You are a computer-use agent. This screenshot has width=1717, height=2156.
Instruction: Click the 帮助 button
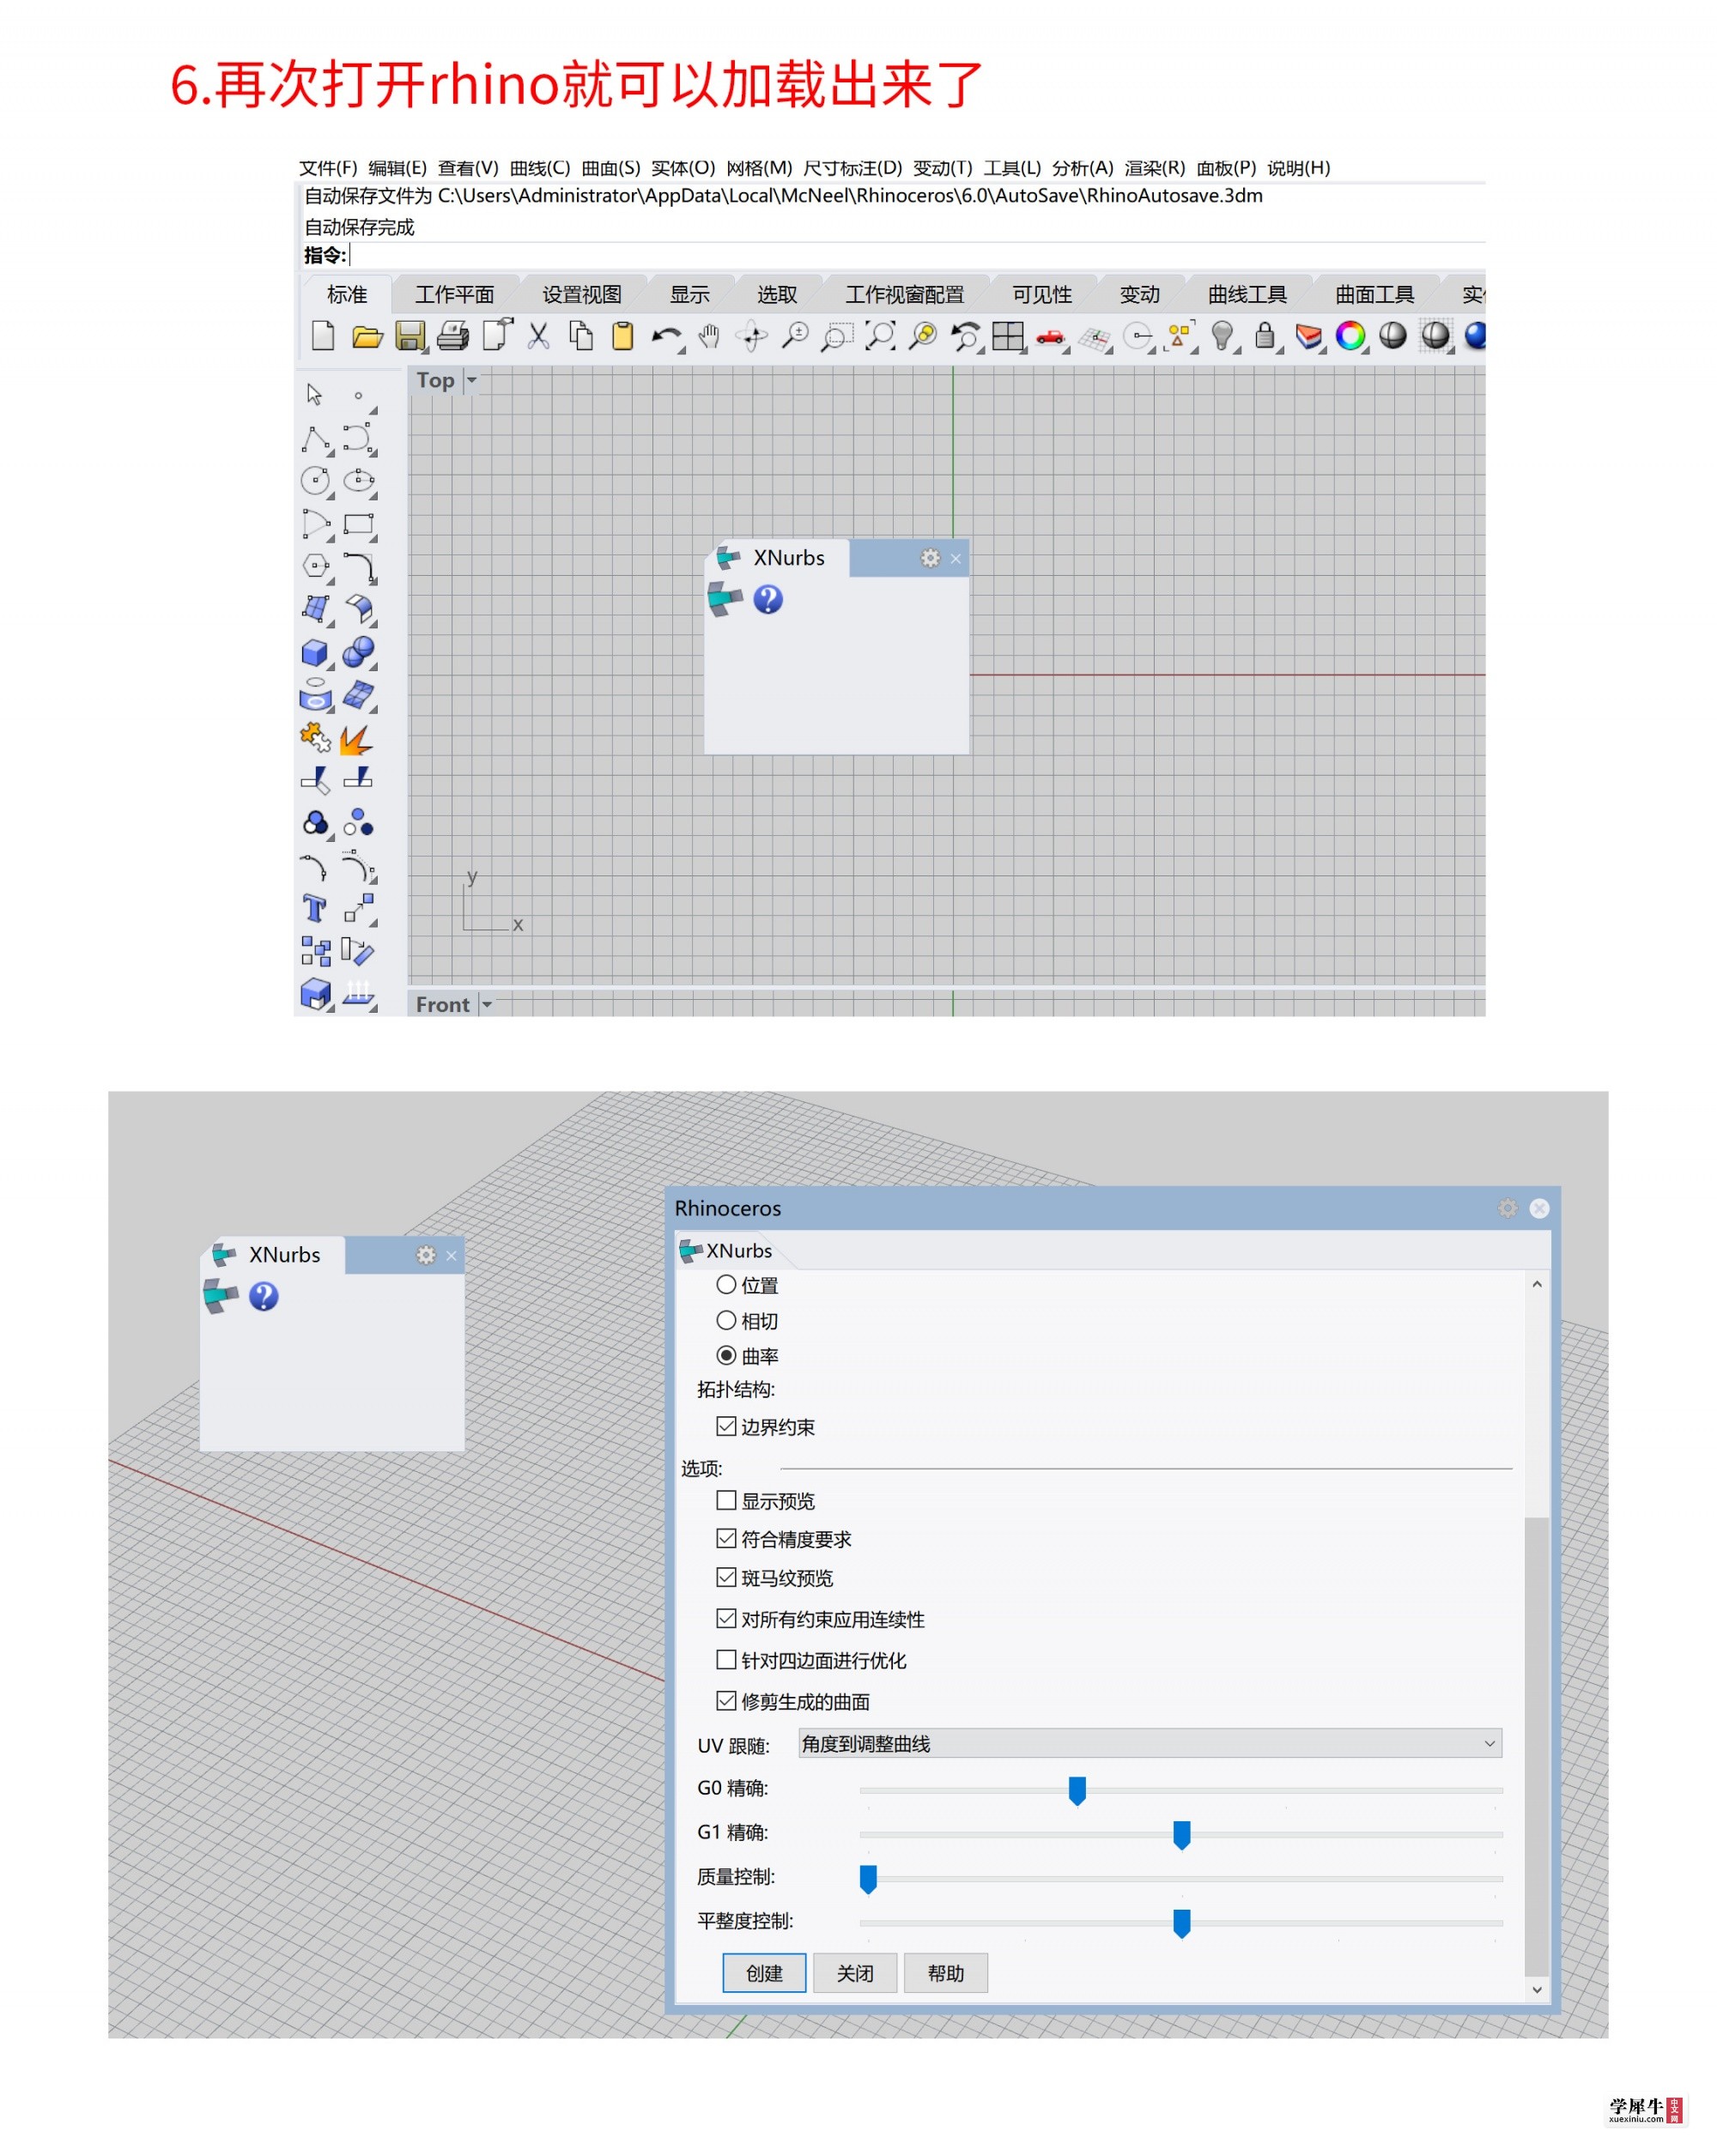point(946,1973)
